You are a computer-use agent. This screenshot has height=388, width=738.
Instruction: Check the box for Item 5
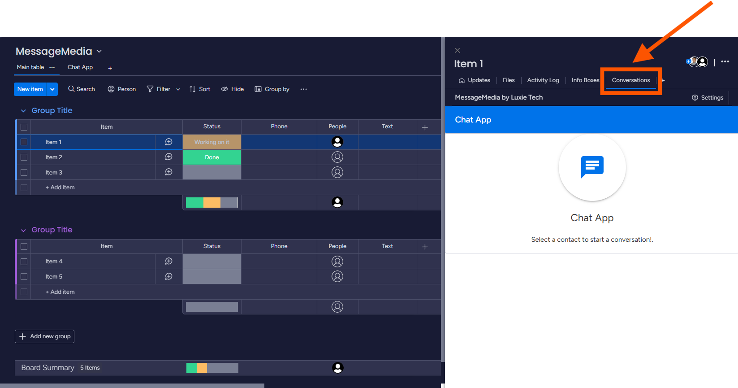pos(24,276)
